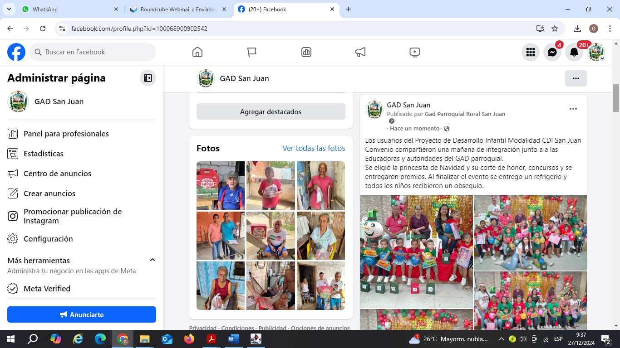The image size is (620, 348).
Task: Open the account profile dropdown
Action: [x=596, y=52]
